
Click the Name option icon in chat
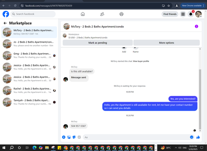(x=135, y=48)
